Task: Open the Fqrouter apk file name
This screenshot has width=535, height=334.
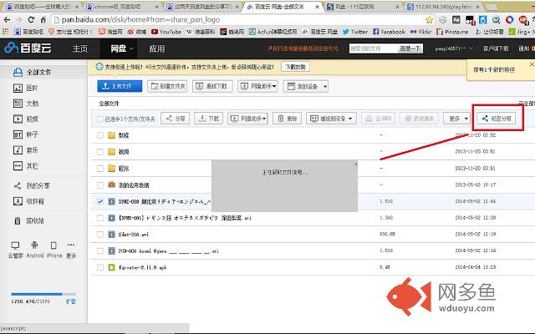Action: 142,267
